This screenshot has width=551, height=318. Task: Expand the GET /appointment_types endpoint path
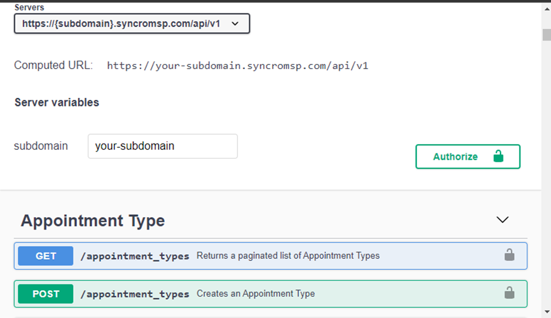(x=135, y=257)
